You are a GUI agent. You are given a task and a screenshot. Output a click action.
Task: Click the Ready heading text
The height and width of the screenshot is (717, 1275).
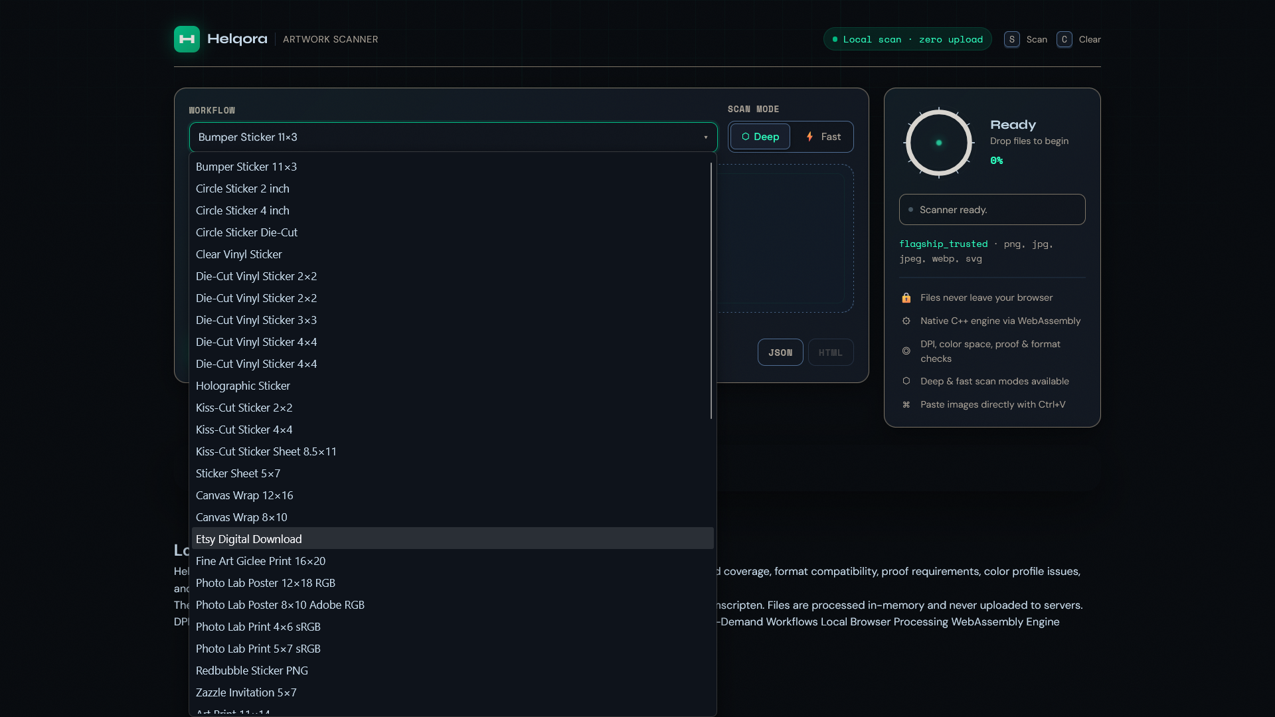(1013, 125)
